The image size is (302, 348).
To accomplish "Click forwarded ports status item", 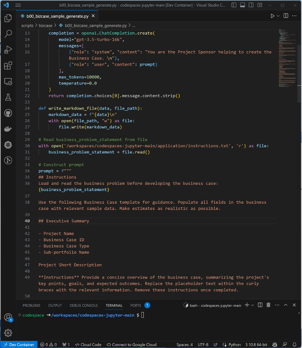I will coord(66,345).
